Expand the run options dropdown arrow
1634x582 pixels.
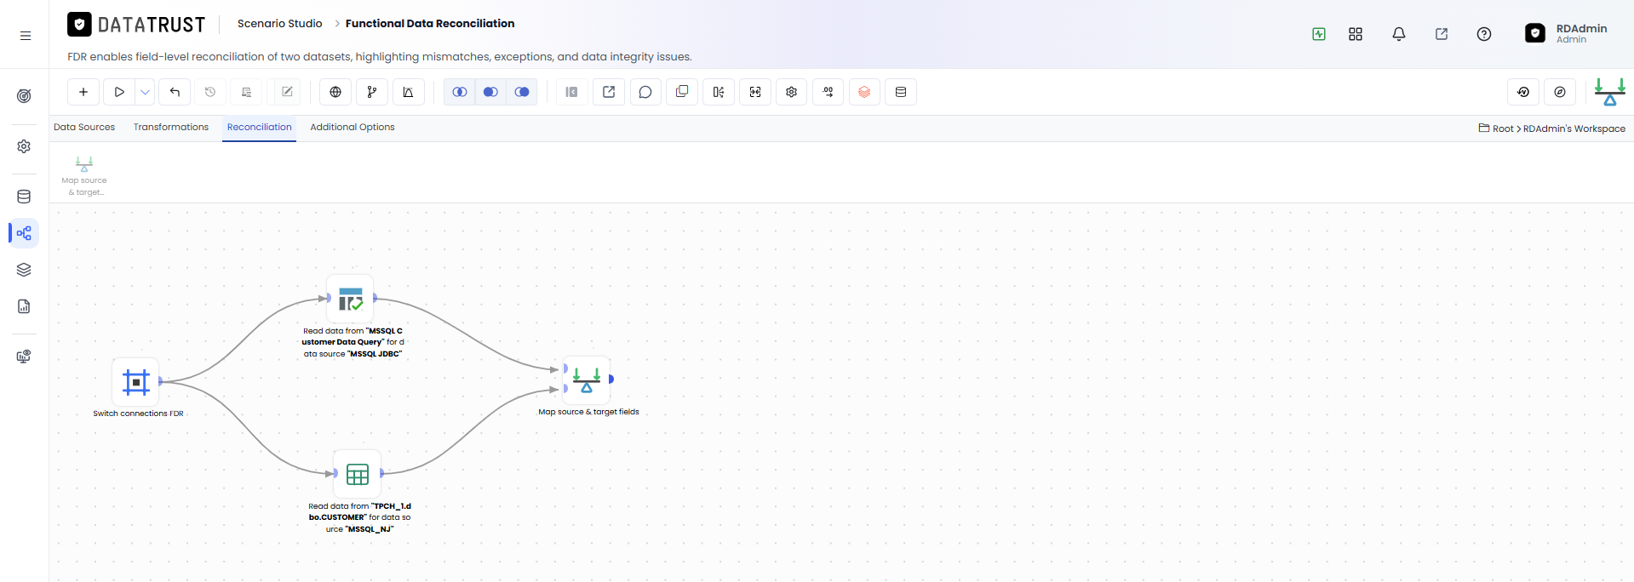click(146, 92)
